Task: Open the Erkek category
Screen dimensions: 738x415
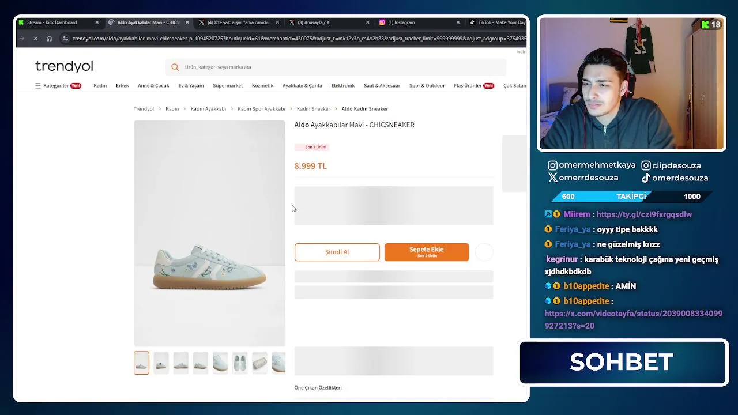Action: [122, 86]
